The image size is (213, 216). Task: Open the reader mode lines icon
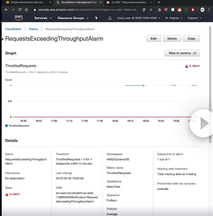click(x=144, y=10)
